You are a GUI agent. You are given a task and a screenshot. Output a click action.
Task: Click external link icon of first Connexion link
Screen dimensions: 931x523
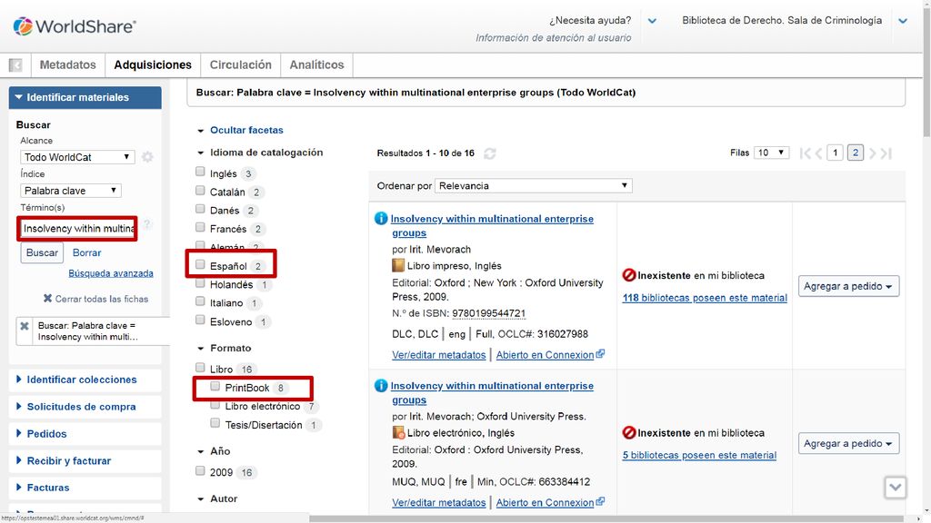coord(600,353)
